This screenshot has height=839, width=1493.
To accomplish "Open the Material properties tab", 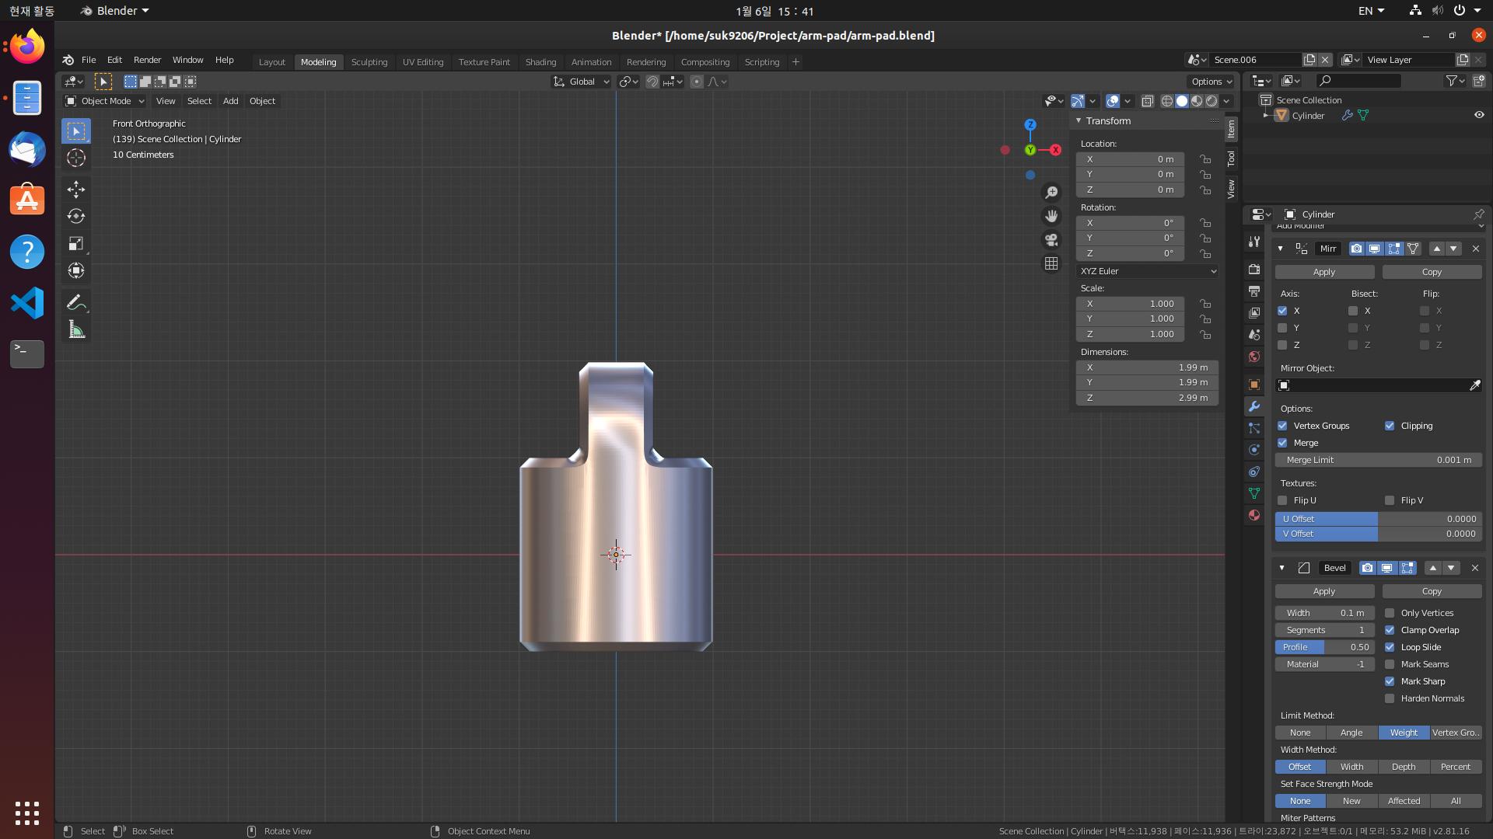I will [1253, 515].
